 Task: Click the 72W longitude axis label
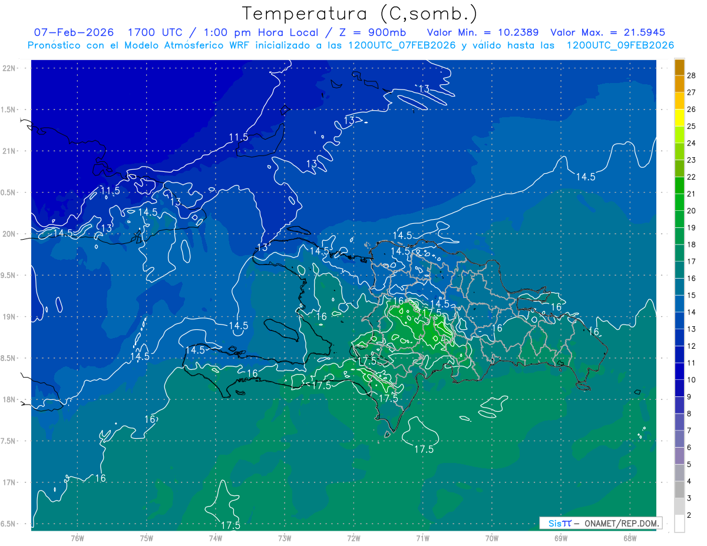coord(353,538)
